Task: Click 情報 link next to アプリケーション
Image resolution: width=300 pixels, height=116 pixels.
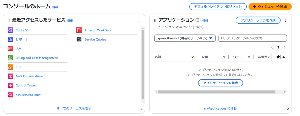Action: [205, 21]
